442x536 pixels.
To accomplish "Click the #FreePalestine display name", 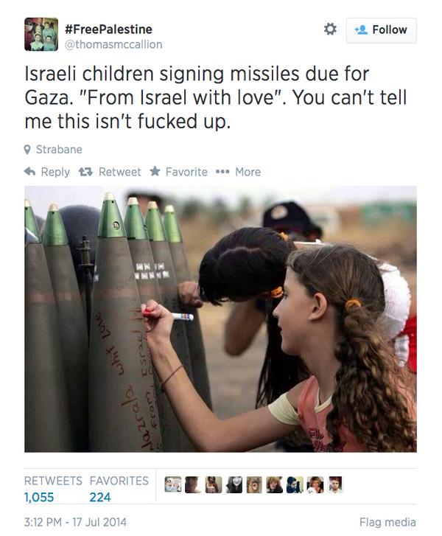I will [x=108, y=29].
